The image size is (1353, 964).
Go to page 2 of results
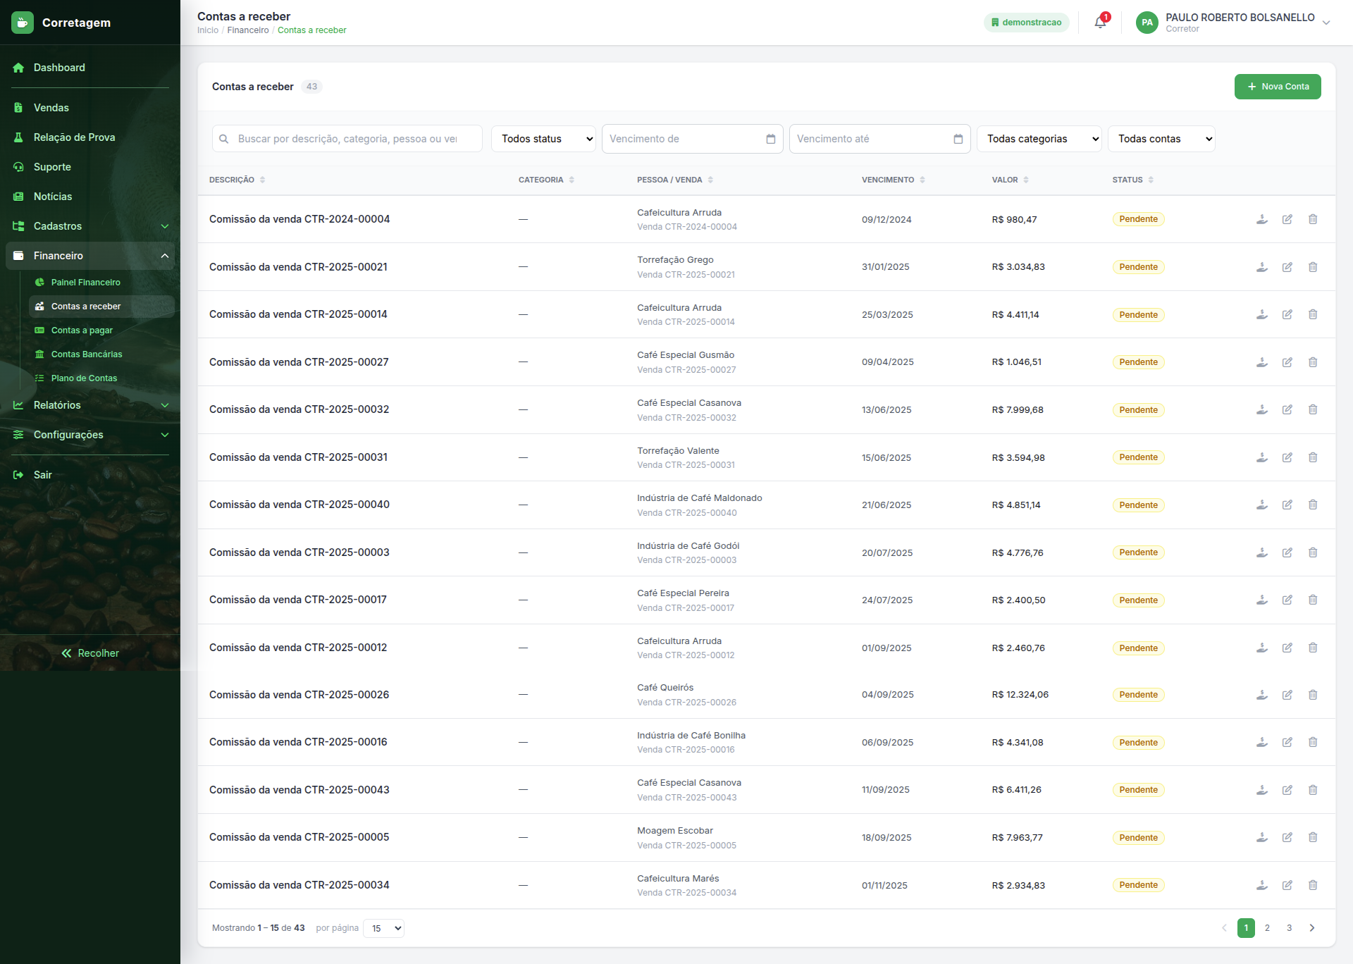[x=1267, y=928]
